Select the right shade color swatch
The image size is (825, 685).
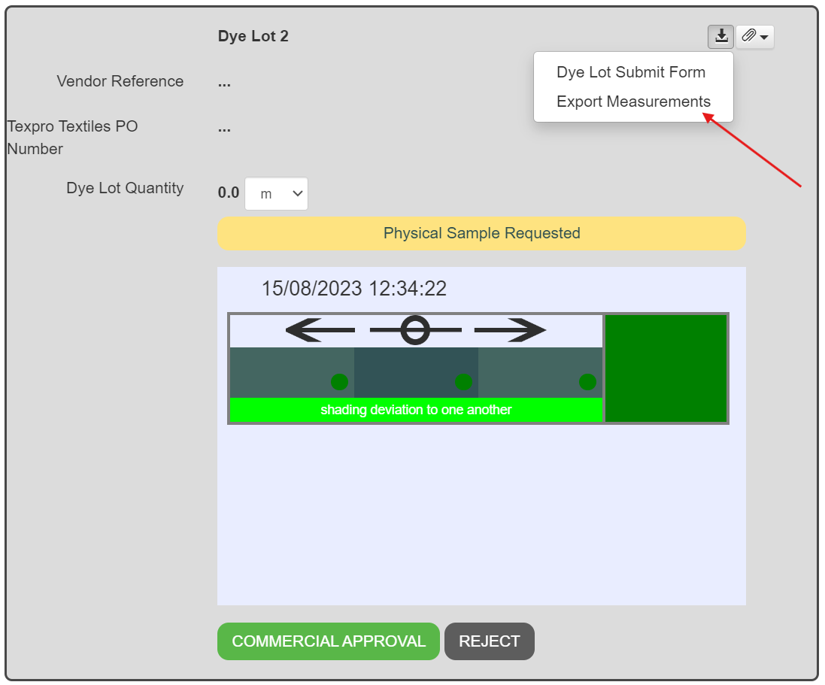(541, 372)
